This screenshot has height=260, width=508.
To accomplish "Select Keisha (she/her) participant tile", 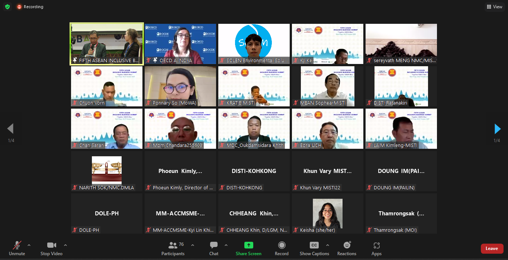I will pyautogui.click(x=327, y=214).
